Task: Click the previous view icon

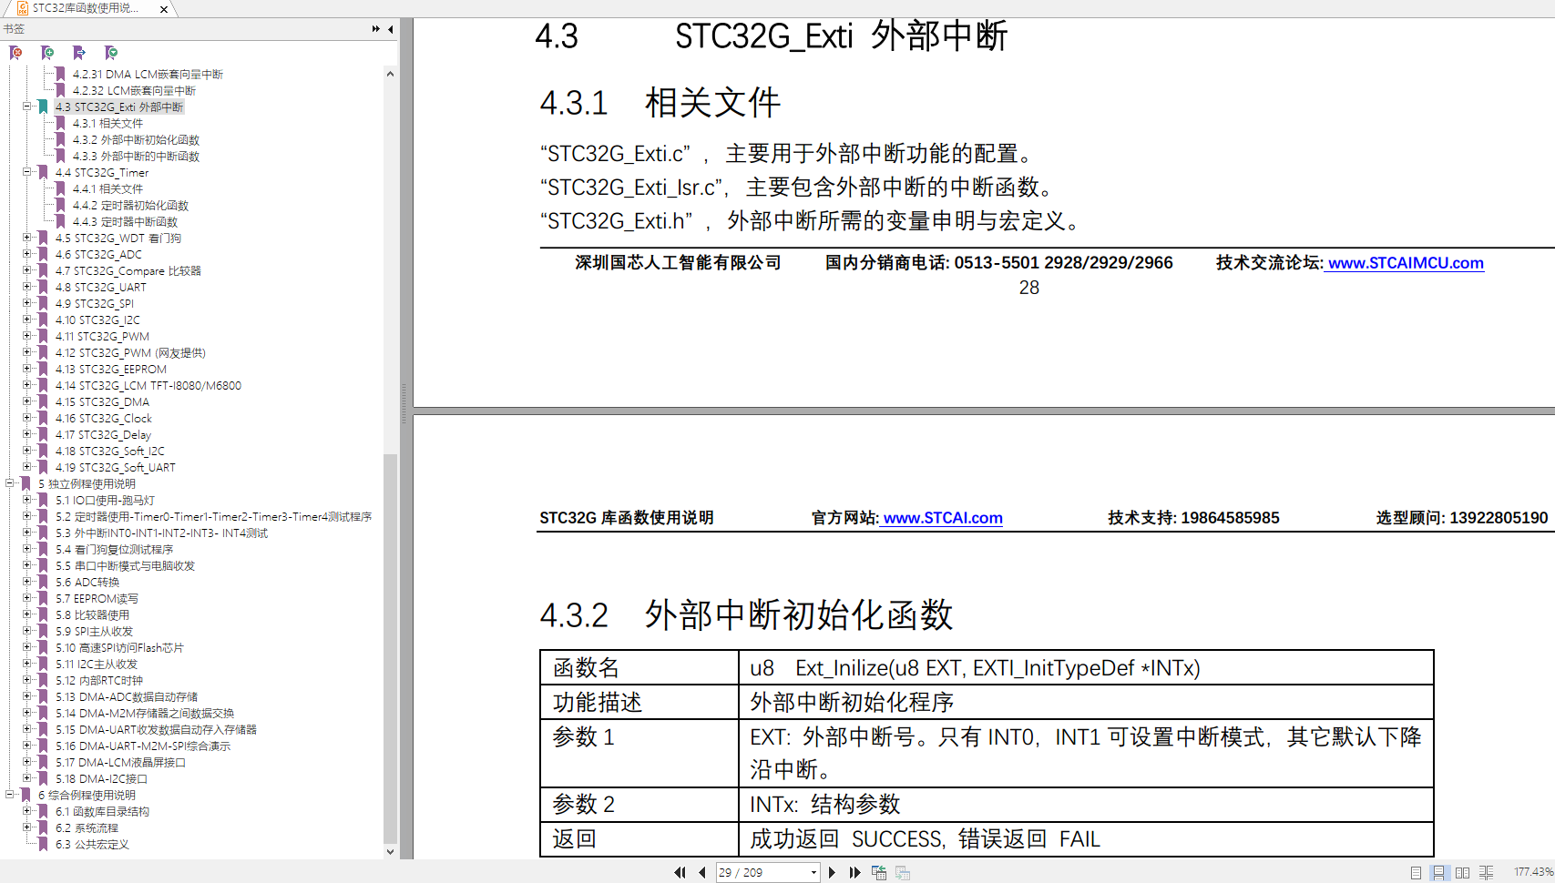Action: click(x=879, y=872)
